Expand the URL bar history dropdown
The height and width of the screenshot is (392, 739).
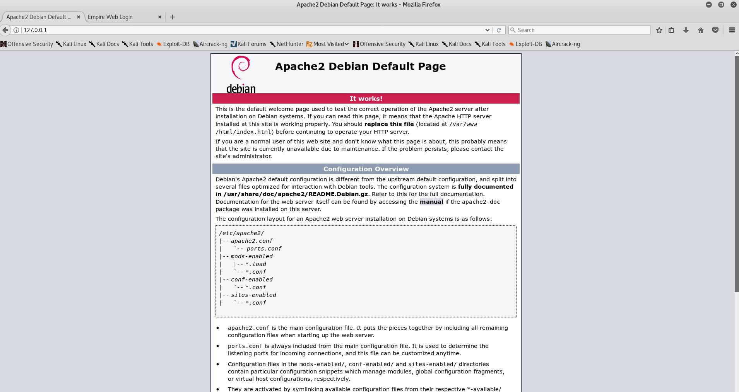pos(487,30)
